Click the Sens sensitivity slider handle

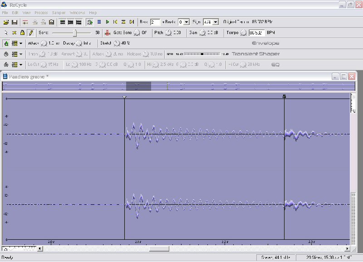pos(75,33)
